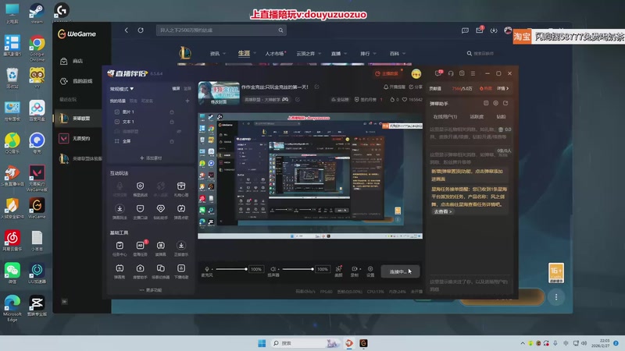This screenshot has height=351, width=625.
Task: Open the 弹幕秀 tool
Action: coord(120,271)
